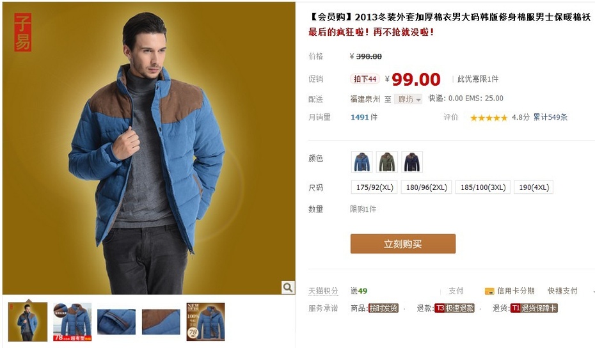Click the red 子易 brand logo

pos(23,32)
